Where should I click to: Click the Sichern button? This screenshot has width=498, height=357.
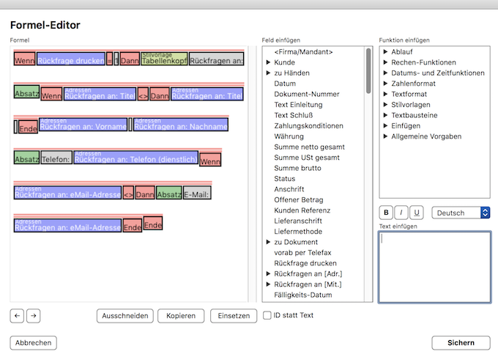coord(461,342)
